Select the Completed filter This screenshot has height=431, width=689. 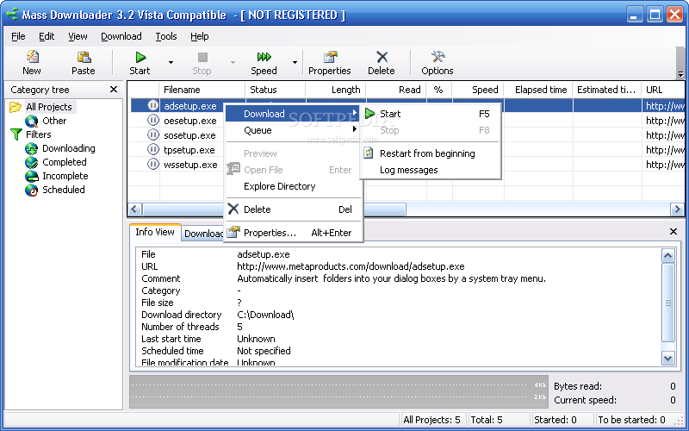coord(64,162)
